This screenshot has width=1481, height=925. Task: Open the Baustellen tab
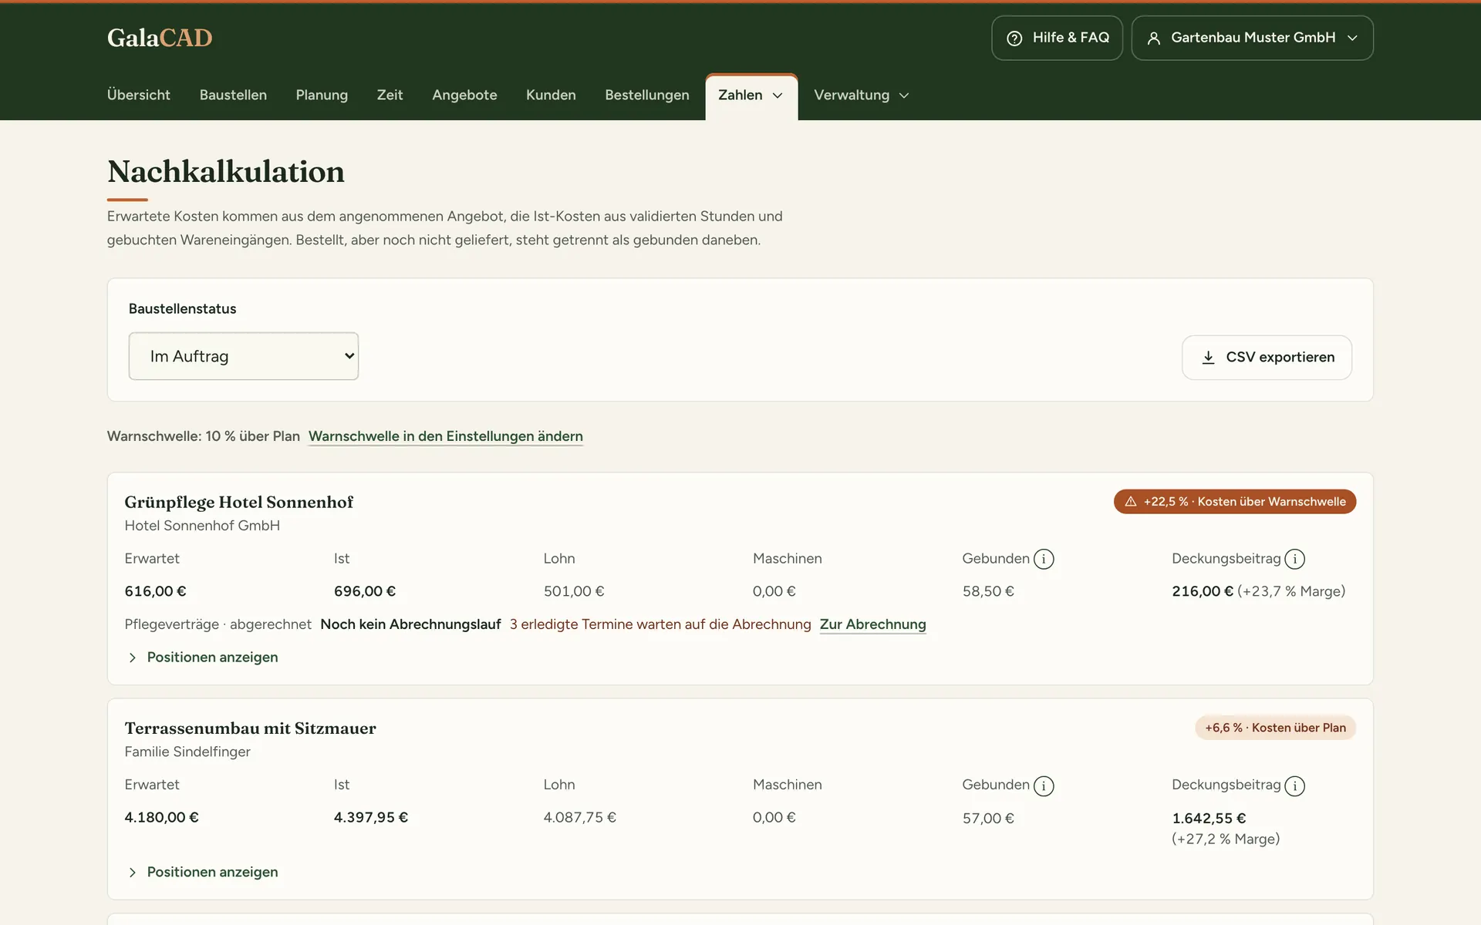click(233, 95)
